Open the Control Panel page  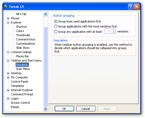tap(19, 82)
